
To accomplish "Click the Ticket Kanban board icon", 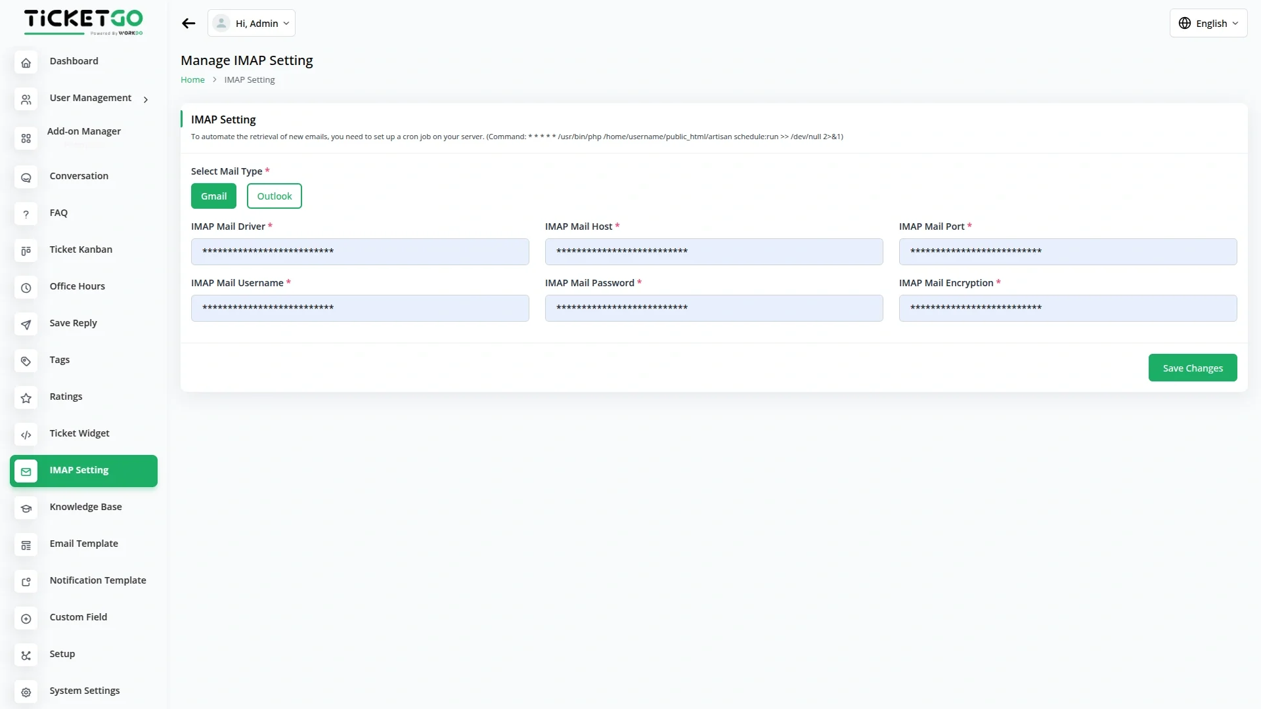I will pyautogui.click(x=26, y=251).
